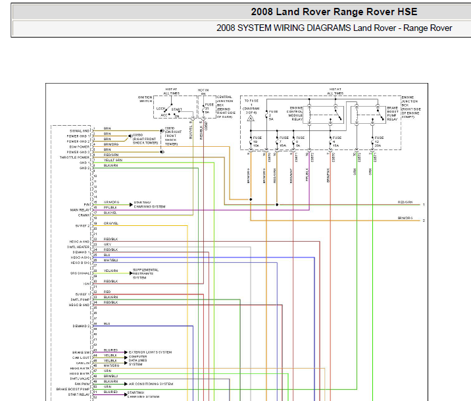Click the IGNITION SWITCH label
This screenshot has height=401, width=471.
tap(145, 99)
